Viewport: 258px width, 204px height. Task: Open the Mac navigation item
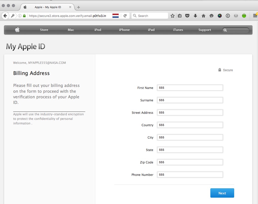[71, 30]
